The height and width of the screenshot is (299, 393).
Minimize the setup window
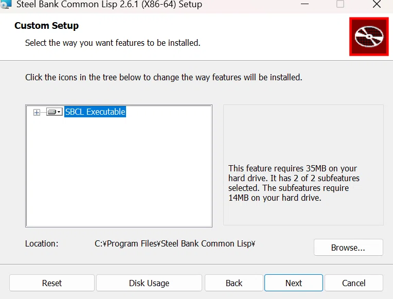pyautogui.click(x=305, y=4)
